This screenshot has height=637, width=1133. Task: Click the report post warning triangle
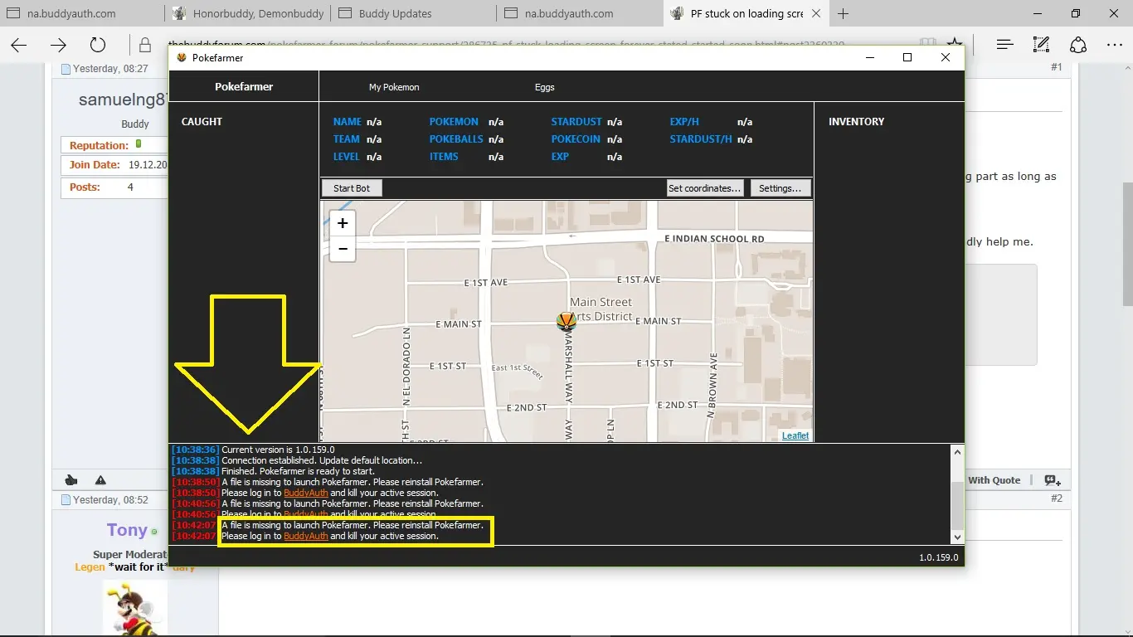pyautogui.click(x=100, y=480)
